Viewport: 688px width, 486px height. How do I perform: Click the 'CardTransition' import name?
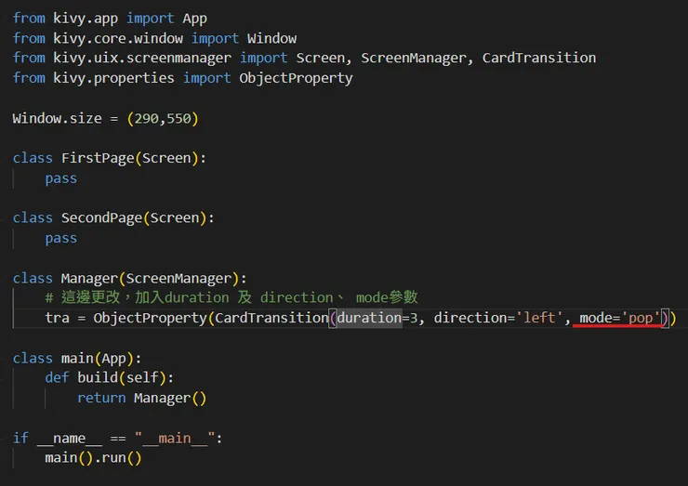click(539, 58)
